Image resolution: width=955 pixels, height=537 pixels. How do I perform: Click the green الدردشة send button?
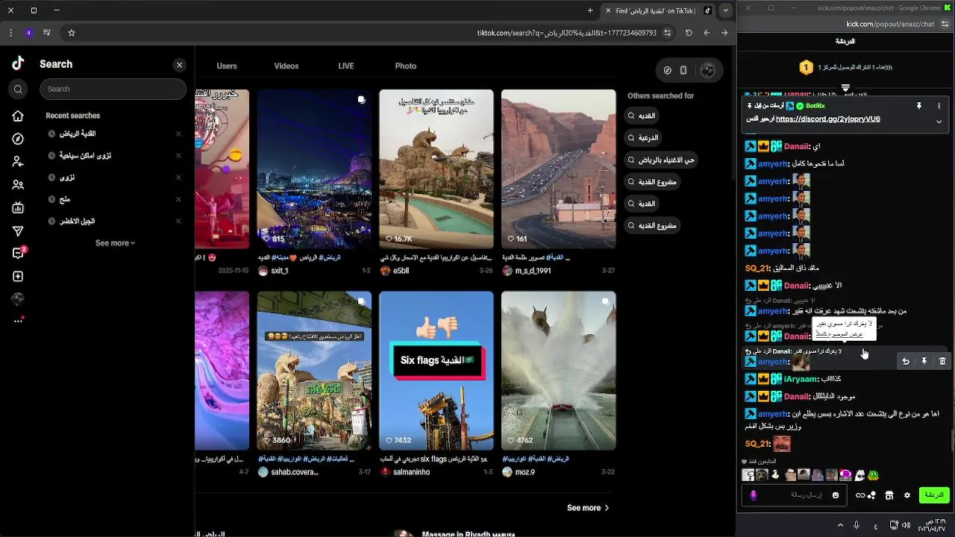934,495
